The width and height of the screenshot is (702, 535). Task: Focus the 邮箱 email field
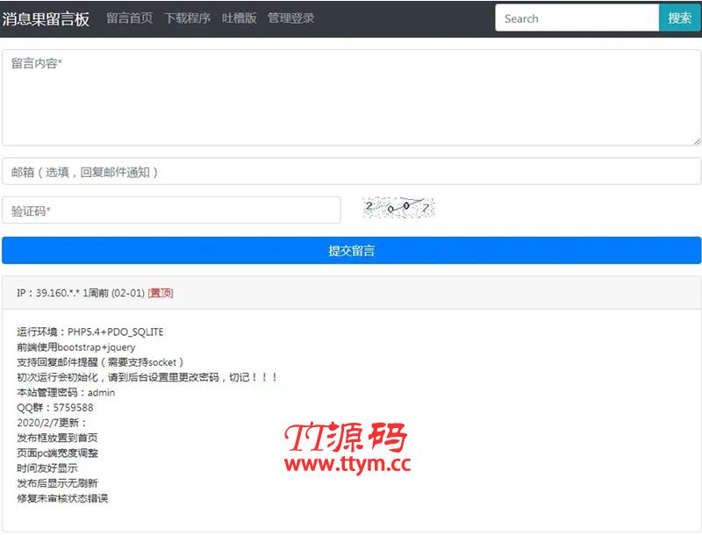(x=351, y=171)
